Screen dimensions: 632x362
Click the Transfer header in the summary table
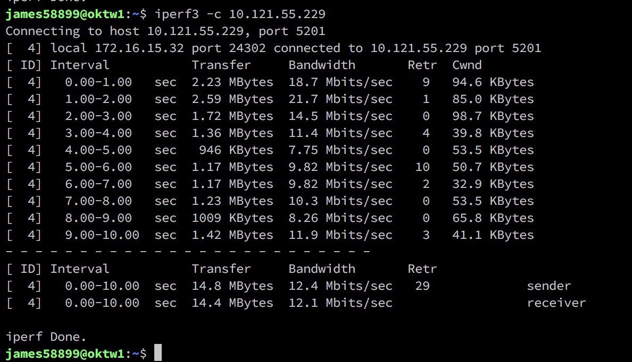coord(221,269)
